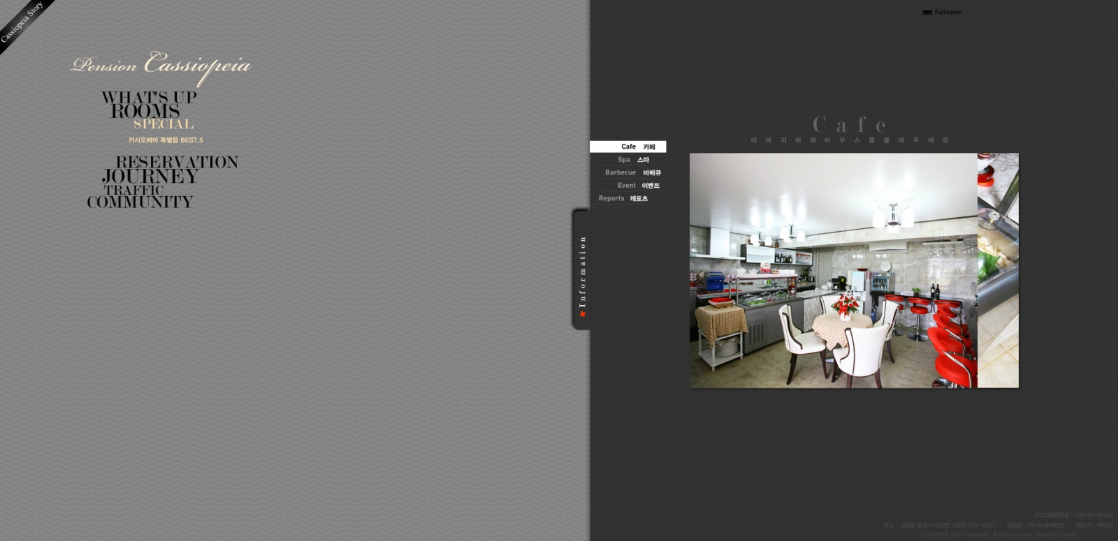Click the Fullscreen icon
This screenshot has width=1118, height=541.
(927, 12)
